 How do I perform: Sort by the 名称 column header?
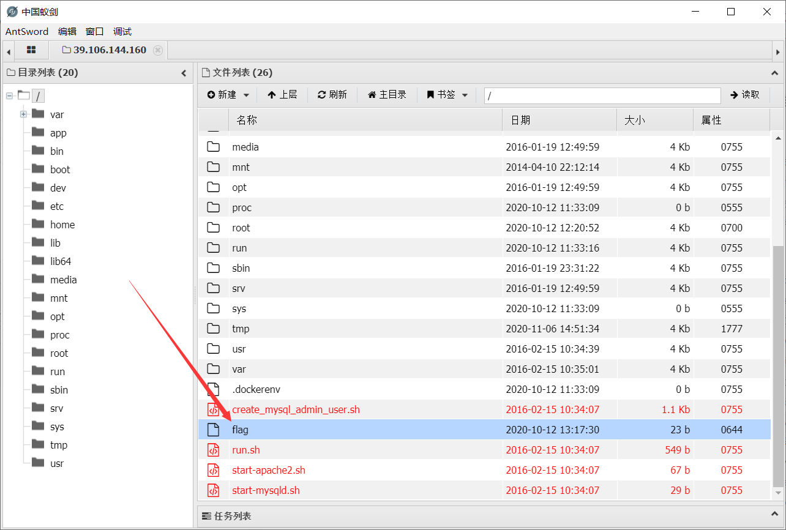[365, 121]
